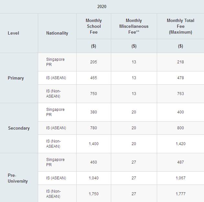Click the Secondary IS (ASEAN) total 800
The height and width of the screenshot is (202, 204).
tap(180, 128)
